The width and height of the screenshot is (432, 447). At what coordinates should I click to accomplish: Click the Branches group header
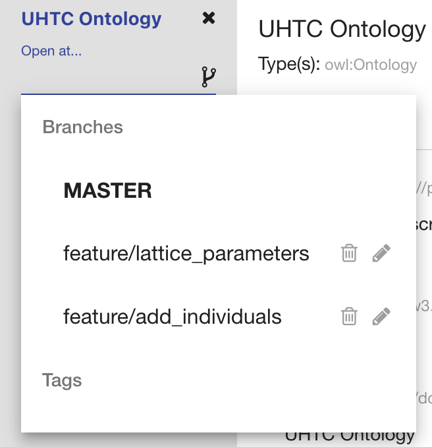(x=83, y=127)
